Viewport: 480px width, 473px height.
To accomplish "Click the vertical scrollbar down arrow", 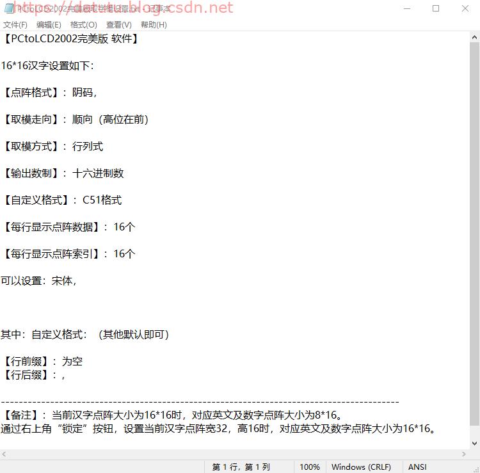I will pyautogui.click(x=474, y=443).
